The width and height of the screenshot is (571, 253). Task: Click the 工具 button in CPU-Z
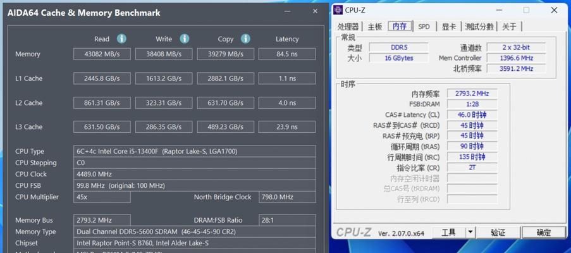(x=449, y=233)
